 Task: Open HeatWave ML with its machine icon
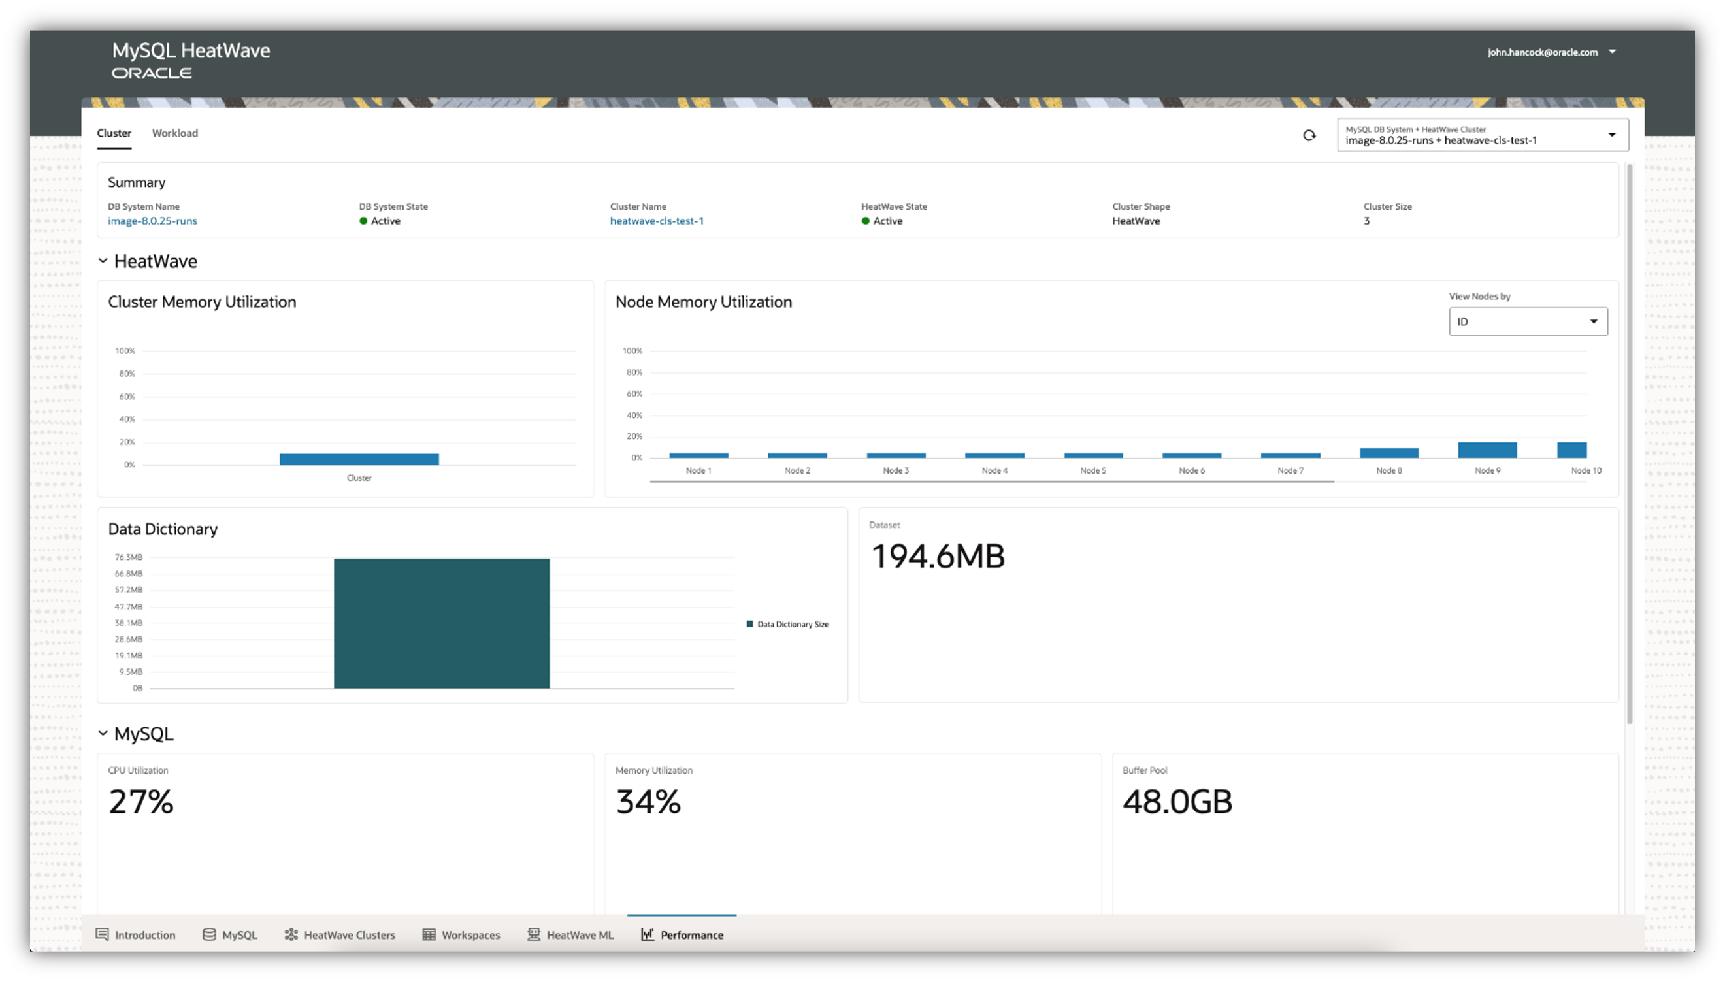[x=533, y=934]
